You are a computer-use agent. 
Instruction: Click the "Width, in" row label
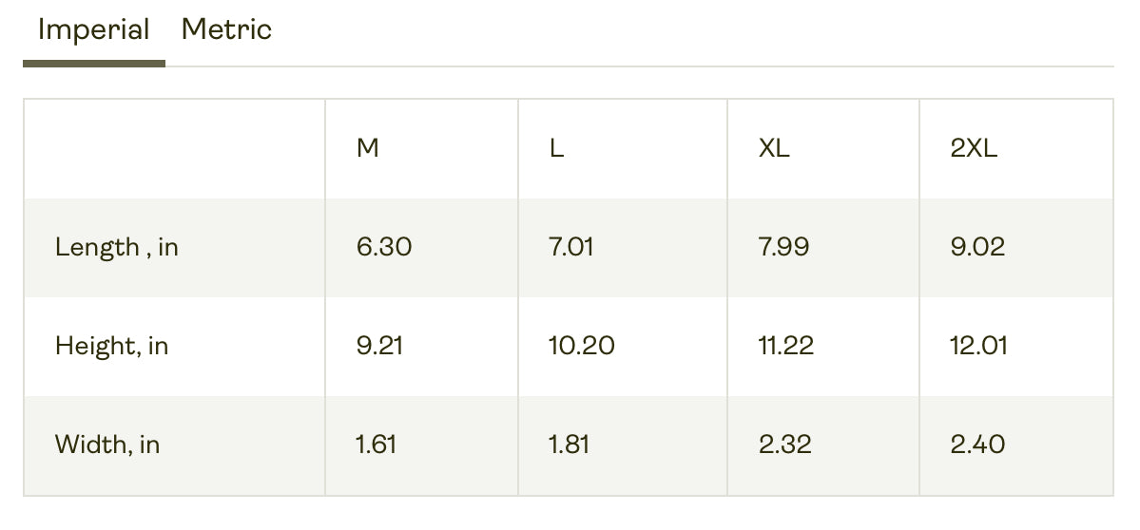pos(106,445)
